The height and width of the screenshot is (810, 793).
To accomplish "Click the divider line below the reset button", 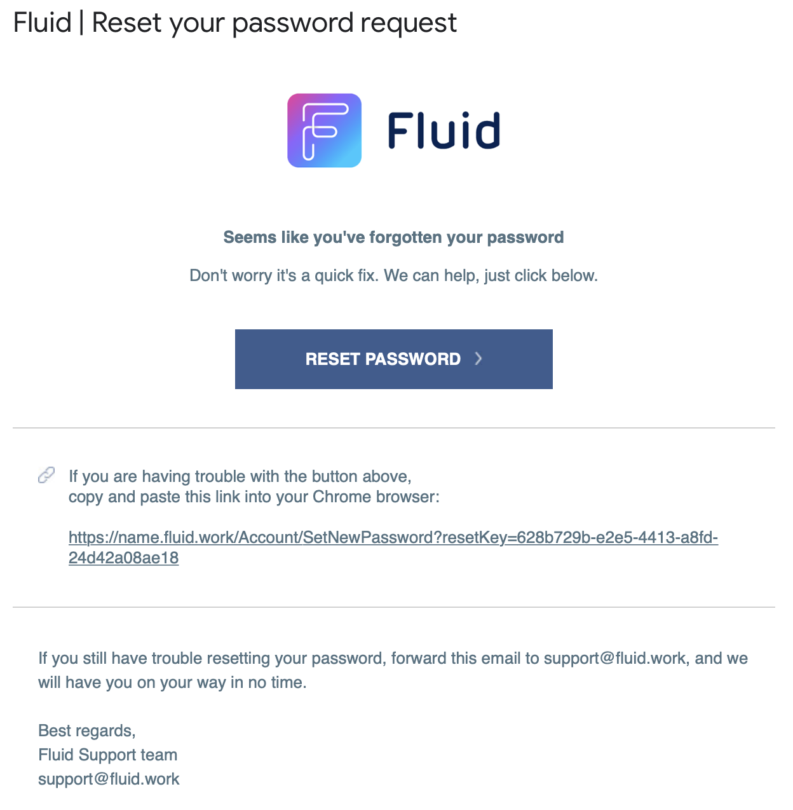I will click(393, 428).
